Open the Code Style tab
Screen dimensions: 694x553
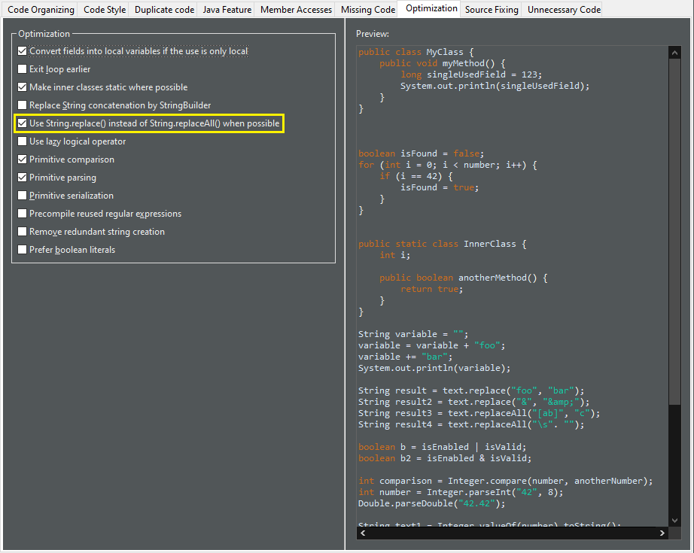pos(105,10)
